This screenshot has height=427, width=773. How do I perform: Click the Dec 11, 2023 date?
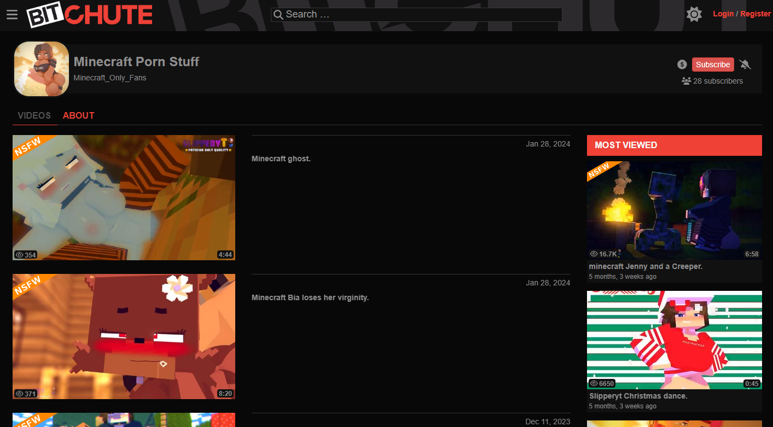pyautogui.click(x=548, y=422)
